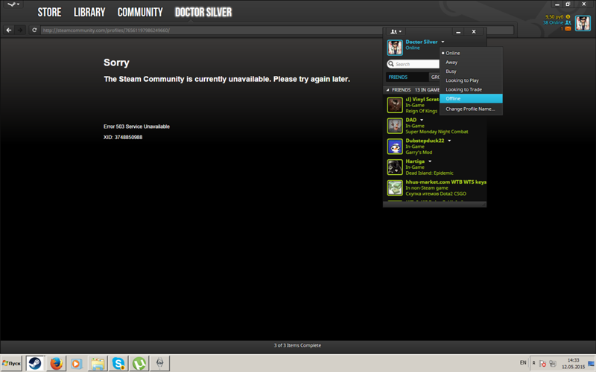Select Change Profile Name menu entry
Image resolution: width=596 pixels, height=372 pixels.
471,109
